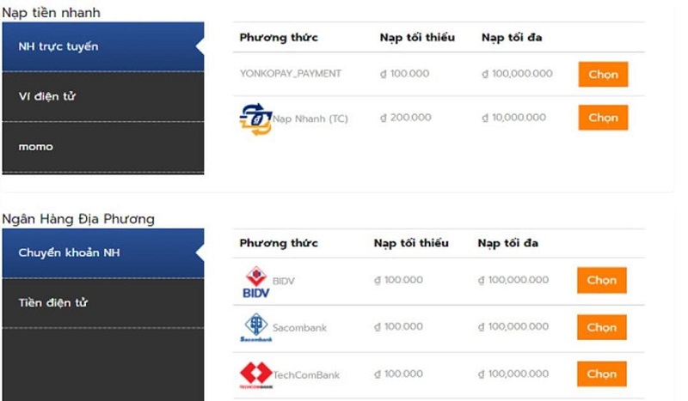Screen dimensions: 688x401
Task: Open the NH trực tuyến tab
Action: (103, 46)
